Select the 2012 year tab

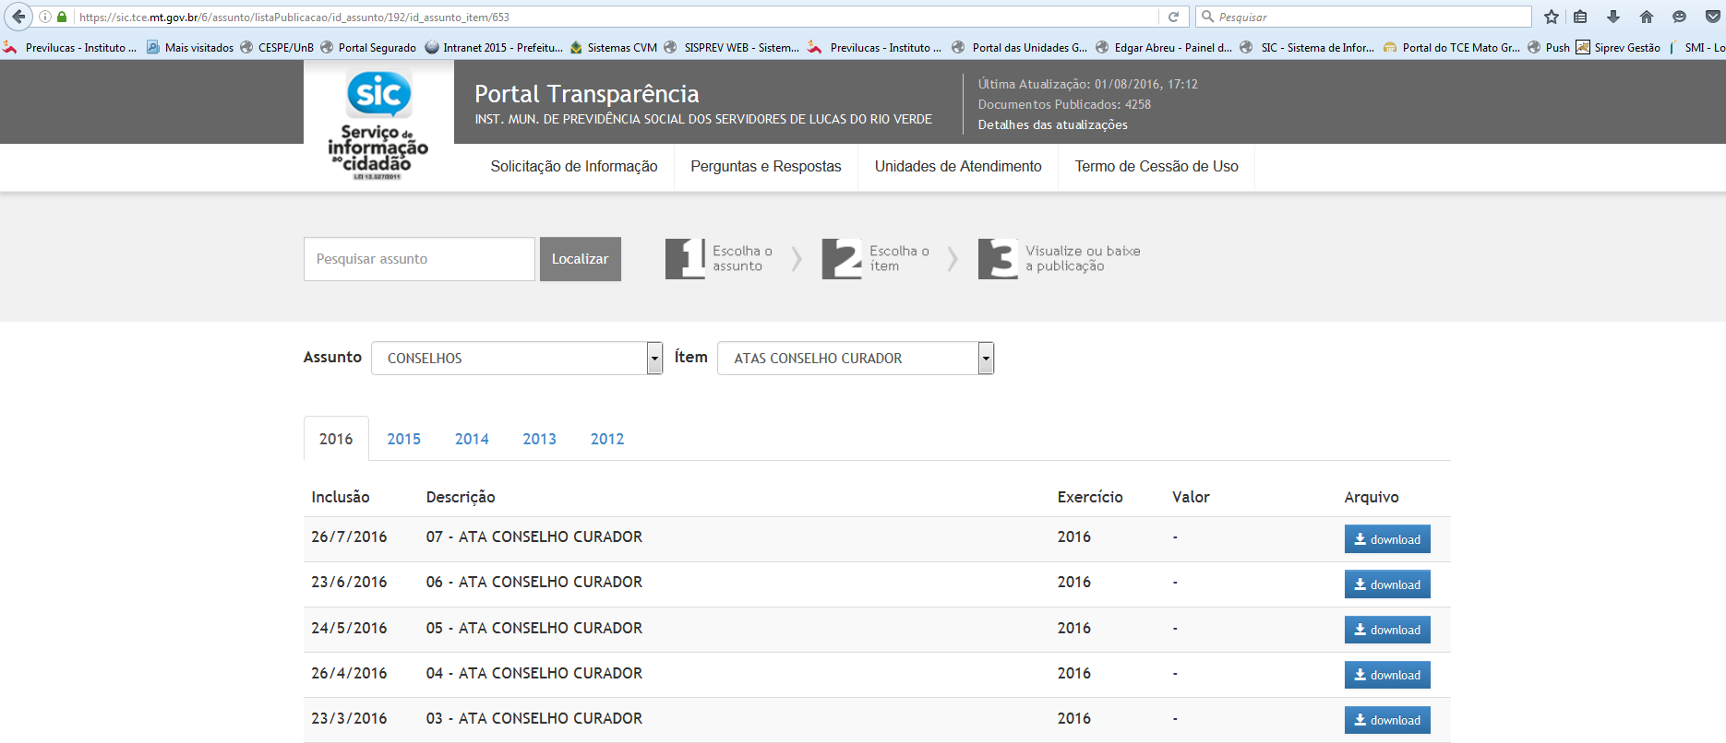607,440
